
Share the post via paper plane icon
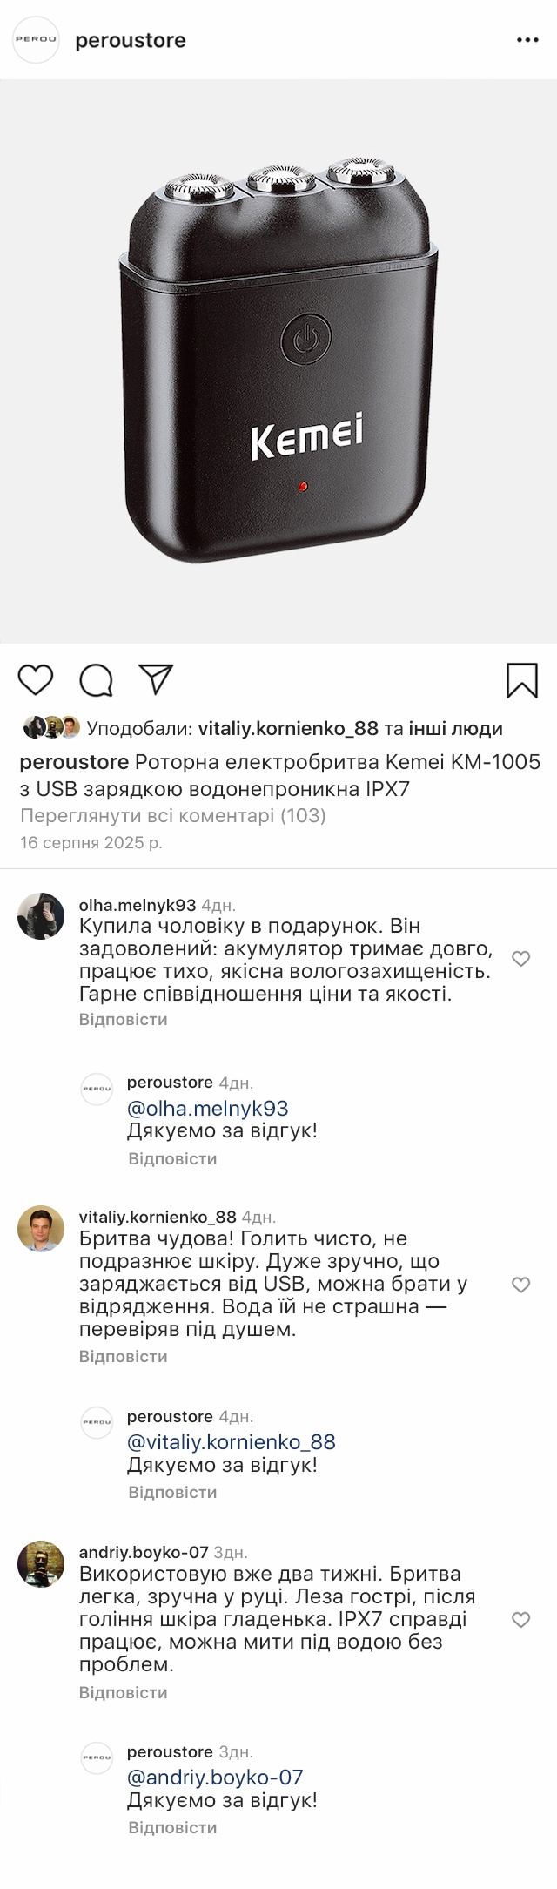tap(157, 679)
